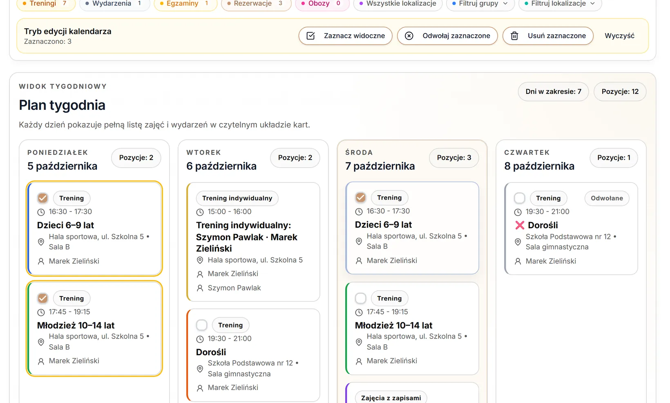Click the location pin in the Trening indywidualny card

[x=200, y=260]
